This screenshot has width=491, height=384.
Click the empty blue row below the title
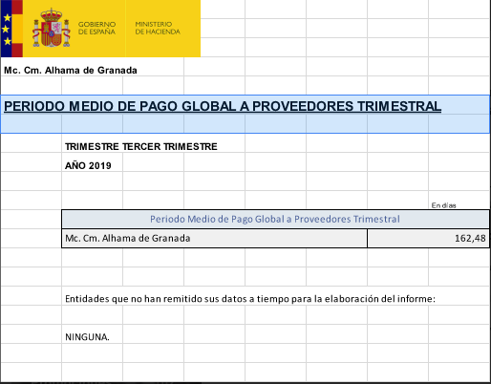245,123
